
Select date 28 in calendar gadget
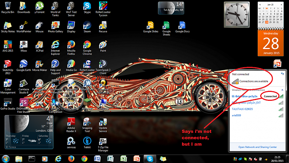[x=267, y=22]
